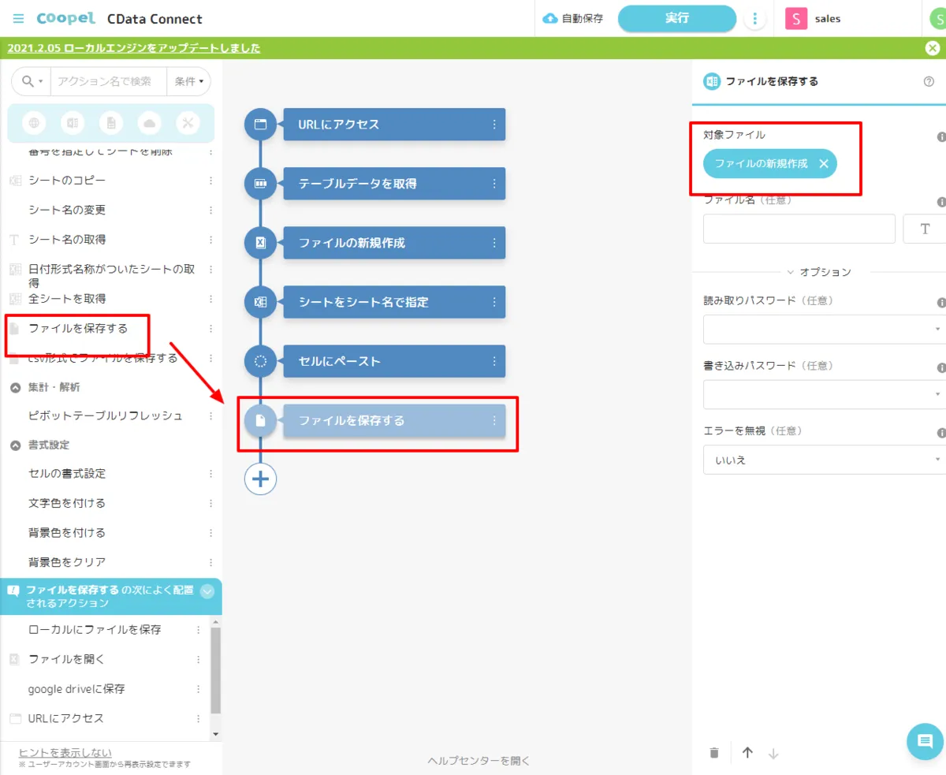The height and width of the screenshot is (775, 946).
Task: Toggle the auto-save cloud option
Action: pos(574,19)
